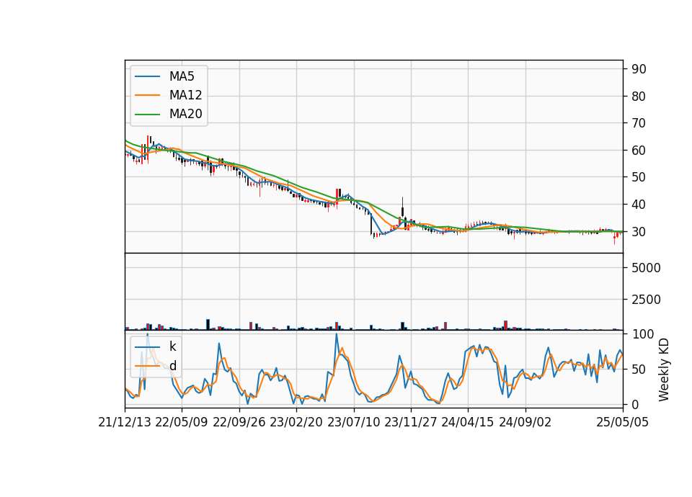The width and height of the screenshot is (692, 497).
Task: Click the MA5 legend label
Action: [182, 76]
